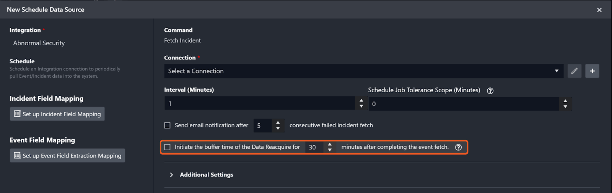The width and height of the screenshot is (612, 193).
Task: Select the Abnormal Security integration field
Action: coord(39,43)
